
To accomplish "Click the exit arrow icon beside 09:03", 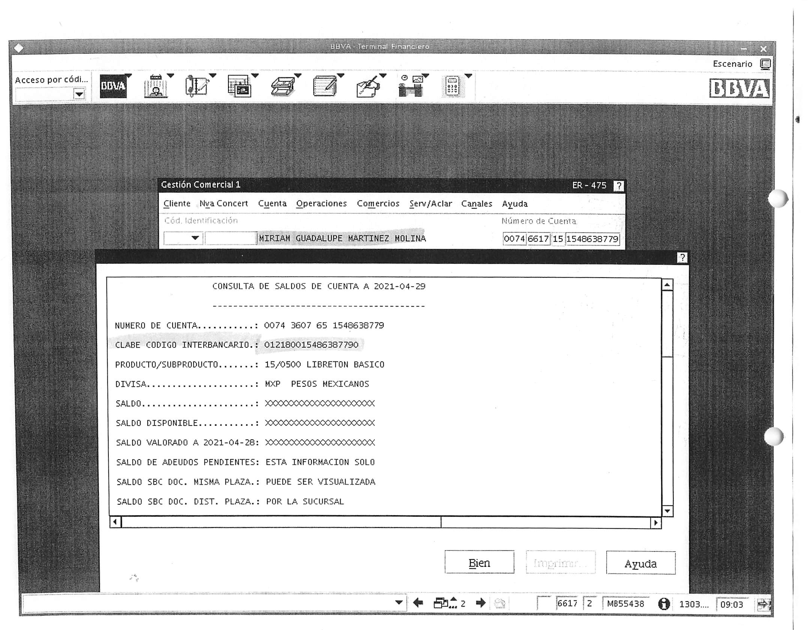I will click(763, 604).
